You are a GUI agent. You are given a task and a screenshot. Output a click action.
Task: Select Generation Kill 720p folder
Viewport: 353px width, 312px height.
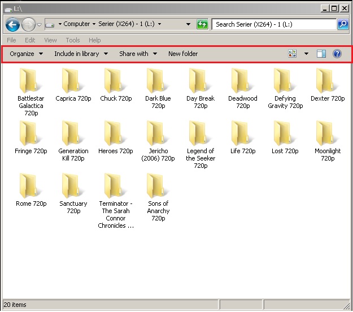tap(73, 141)
